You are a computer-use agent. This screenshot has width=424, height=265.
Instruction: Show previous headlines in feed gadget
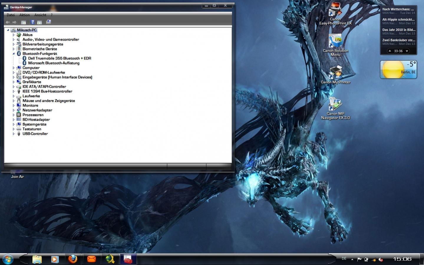pyautogui.click(x=390, y=51)
